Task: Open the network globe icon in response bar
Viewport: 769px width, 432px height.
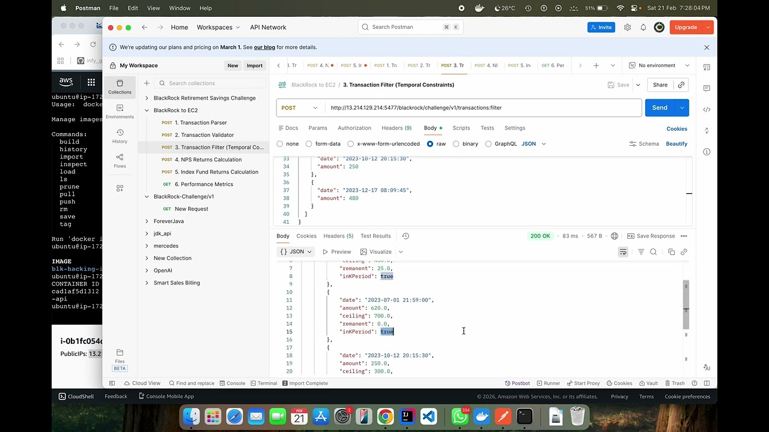Action: 614,236
